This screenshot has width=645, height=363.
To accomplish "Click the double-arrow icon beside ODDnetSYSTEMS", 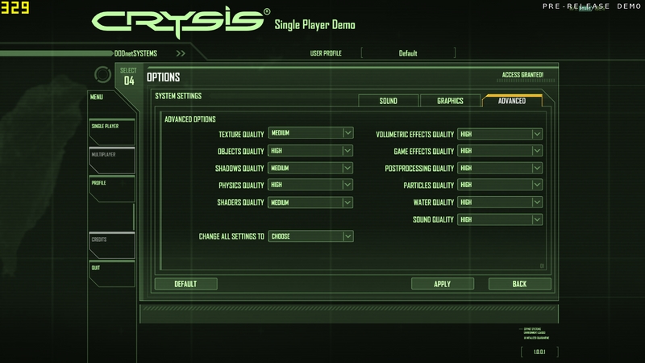I will click(x=181, y=53).
